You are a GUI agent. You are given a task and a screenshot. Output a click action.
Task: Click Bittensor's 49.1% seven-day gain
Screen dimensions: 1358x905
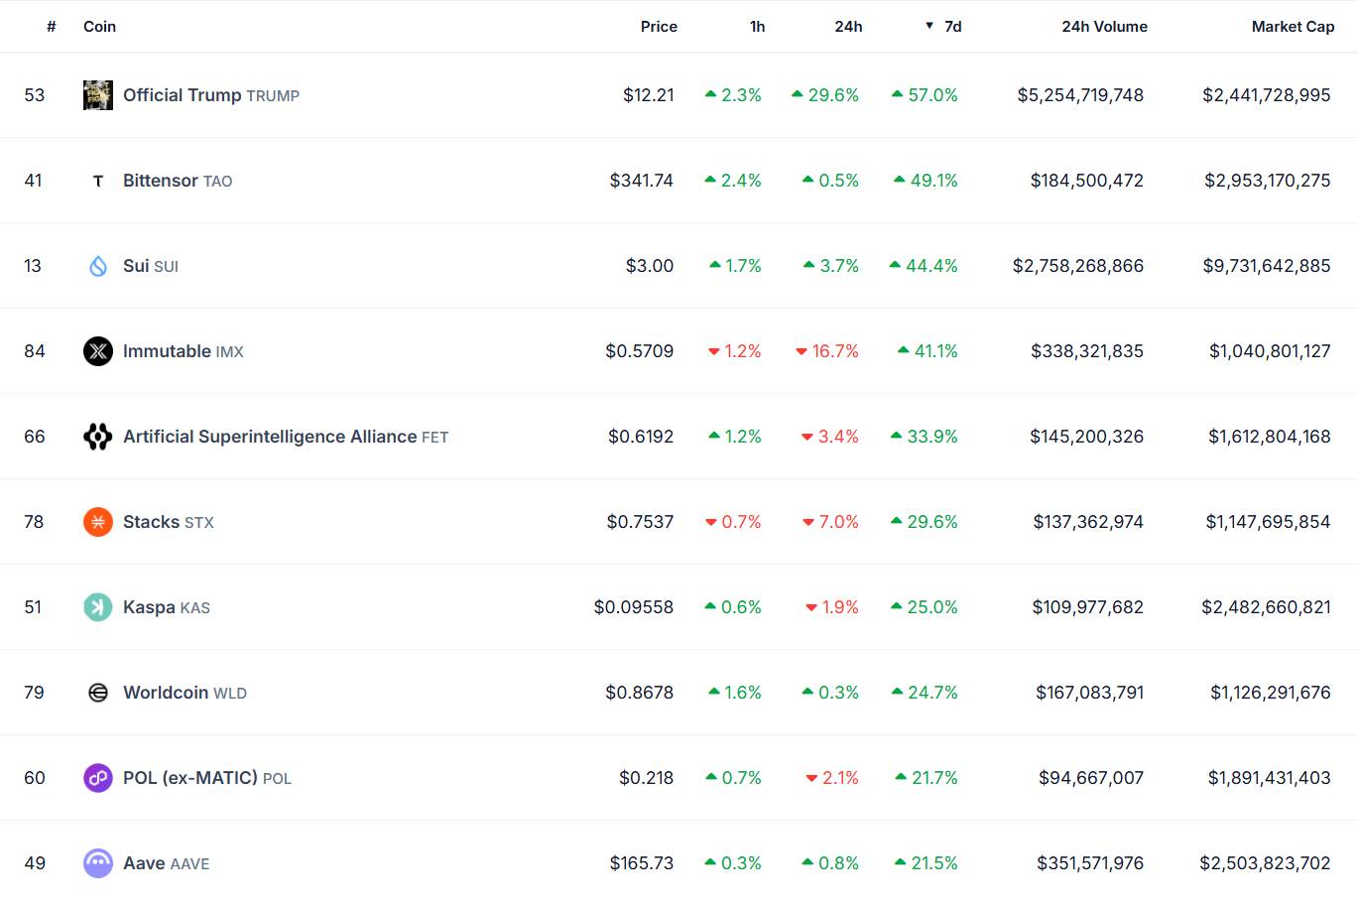pyautogui.click(x=926, y=181)
